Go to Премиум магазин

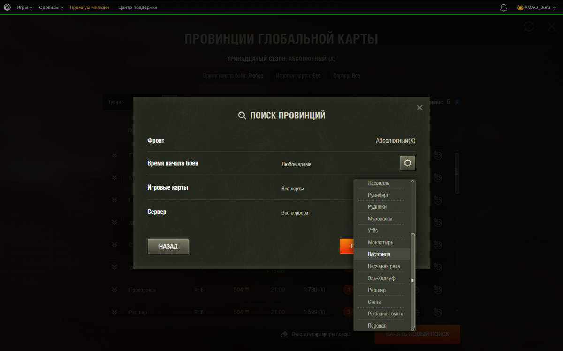coord(90,7)
